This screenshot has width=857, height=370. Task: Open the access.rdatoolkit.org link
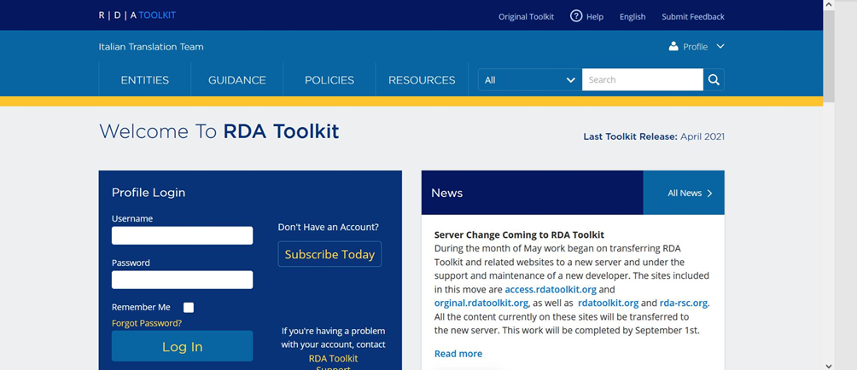pos(551,289)
